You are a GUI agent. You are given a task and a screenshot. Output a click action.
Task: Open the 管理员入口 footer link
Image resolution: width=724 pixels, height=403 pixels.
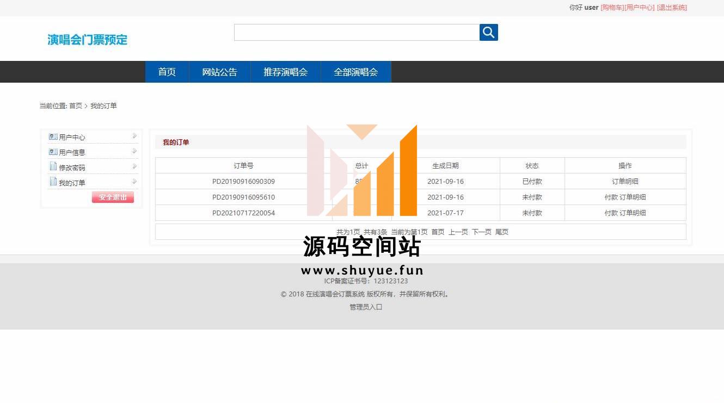pos(366,307)
